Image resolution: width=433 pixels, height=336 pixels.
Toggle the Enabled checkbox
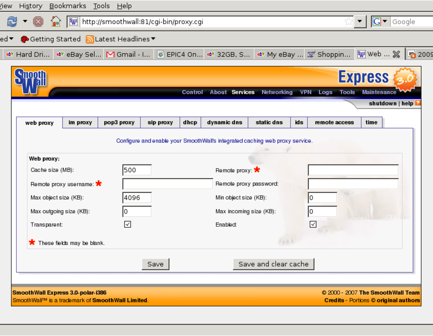[x=313, y=224]
